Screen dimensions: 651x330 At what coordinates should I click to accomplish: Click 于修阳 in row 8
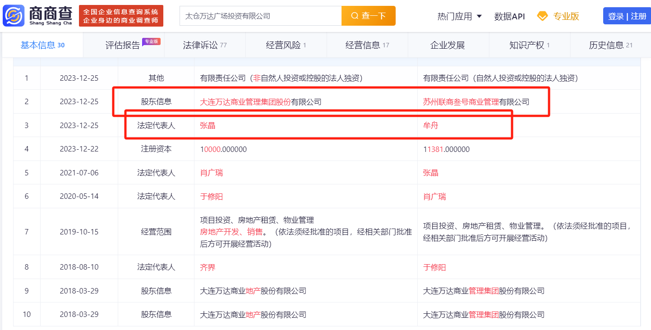pos(434,267)
